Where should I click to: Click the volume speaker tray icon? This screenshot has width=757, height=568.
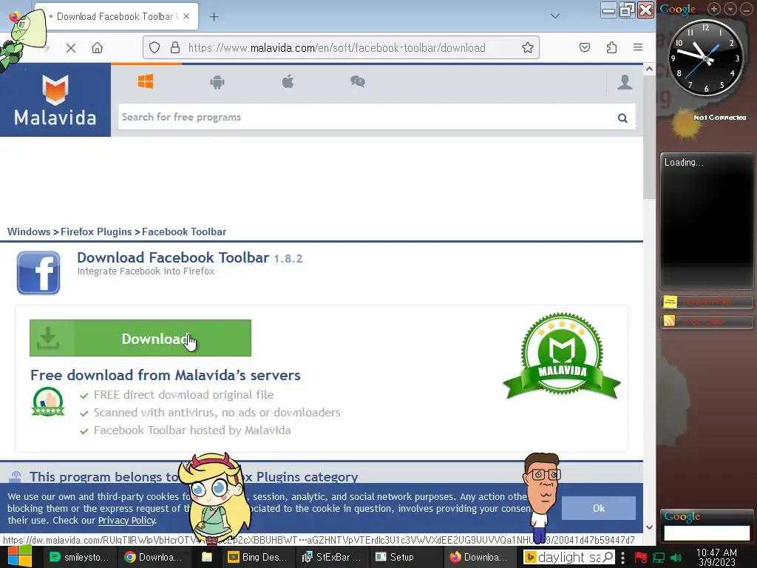click(676, 558)
